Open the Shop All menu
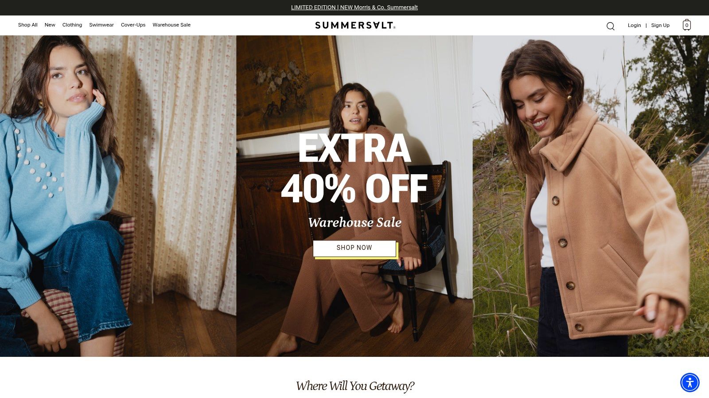The width and height of the screenshot is (709, 398). [27, 25]
